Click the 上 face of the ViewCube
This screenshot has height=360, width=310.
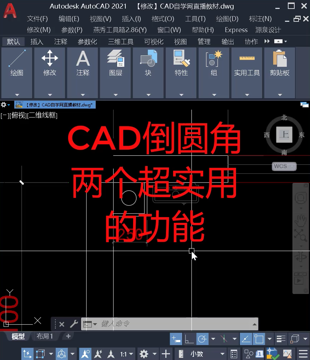[x=284, y=135]
